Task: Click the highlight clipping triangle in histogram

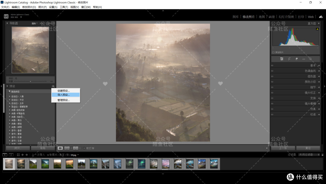Action: click(x=317, y=29)
